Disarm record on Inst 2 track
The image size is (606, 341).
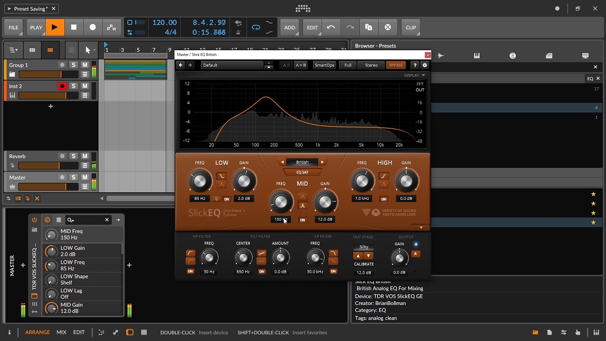pyautogui.click(x=62, y=86)
